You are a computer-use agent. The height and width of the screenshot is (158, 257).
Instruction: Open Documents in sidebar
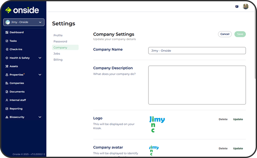(17, 92)
